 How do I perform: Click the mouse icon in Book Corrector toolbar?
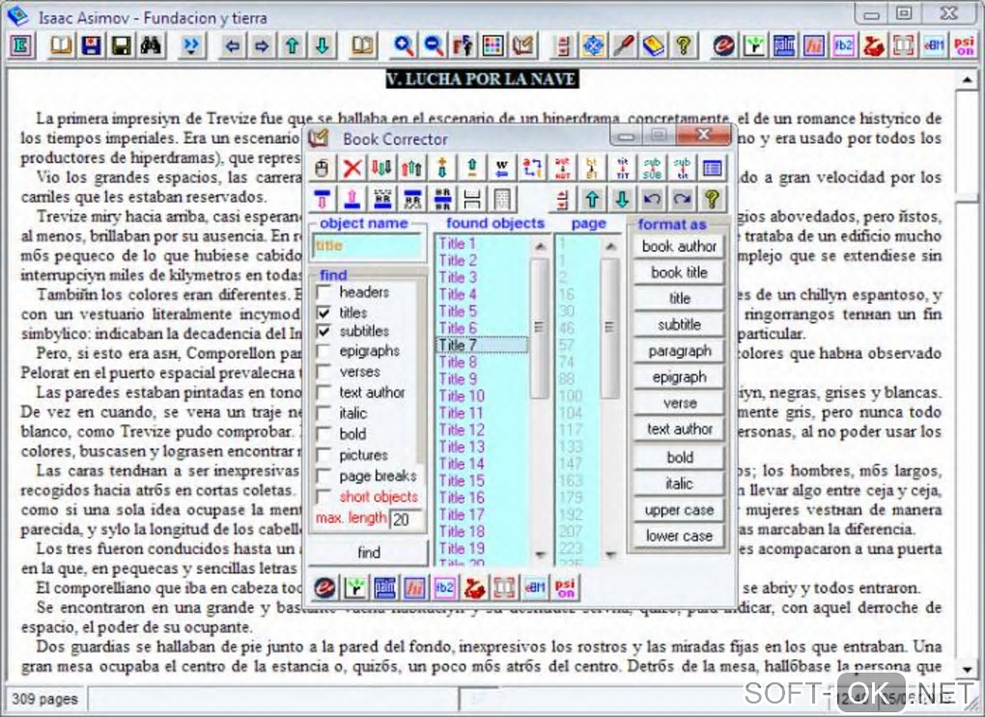click(x=322, y=168)
